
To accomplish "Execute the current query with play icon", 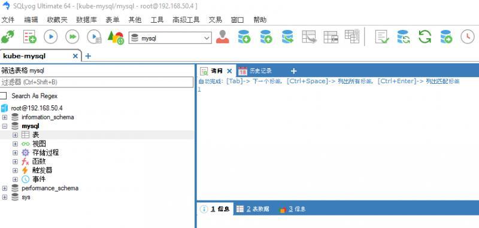I will click(x=51, y=37).
